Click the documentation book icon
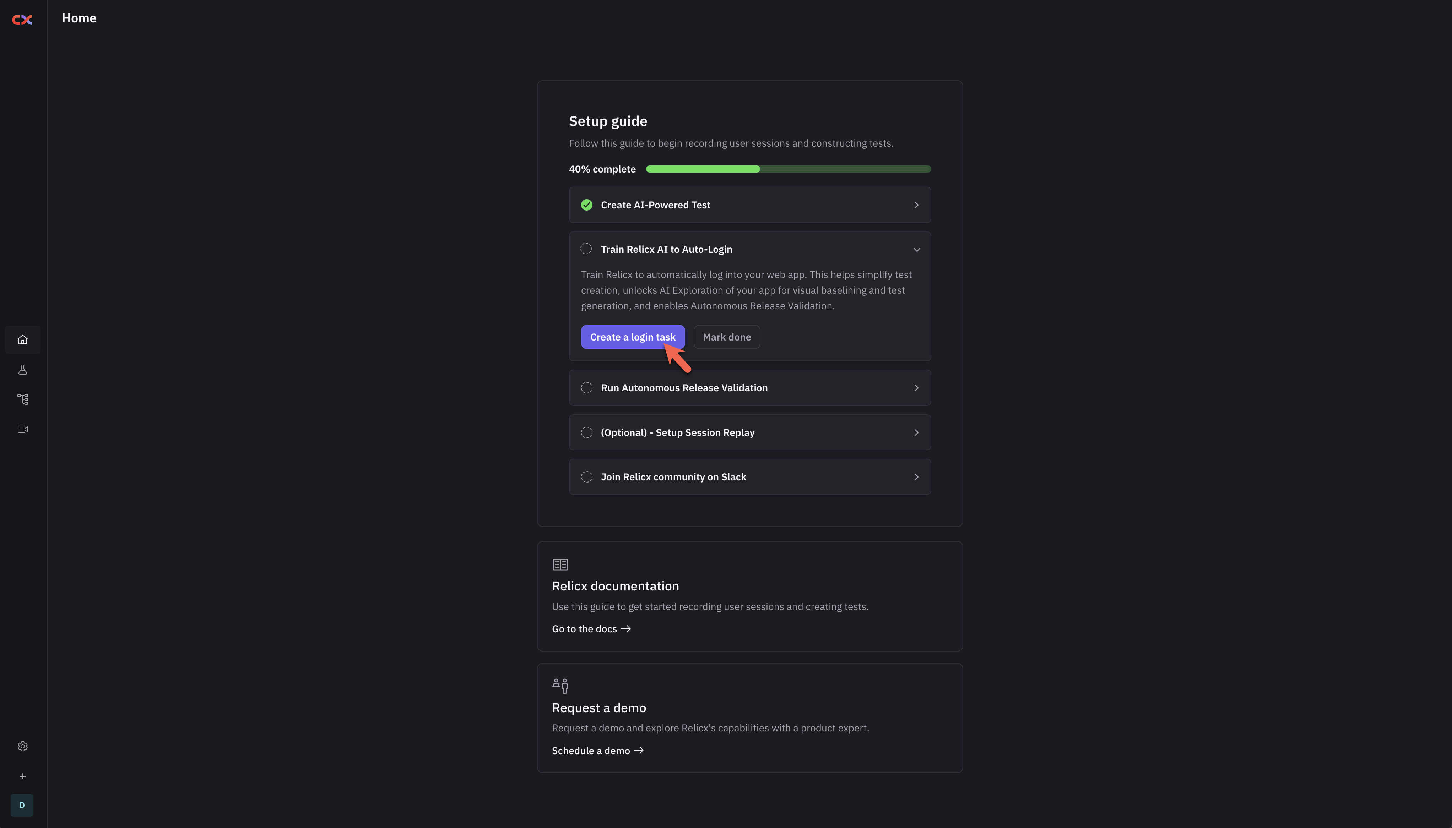This screenshot has height=828, width=1452. pyautogui.click(x=560, y=564)
